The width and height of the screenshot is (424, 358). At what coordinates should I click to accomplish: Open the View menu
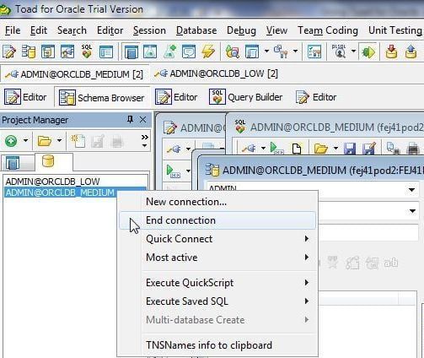pyautogui.click(x=276, y=30)
